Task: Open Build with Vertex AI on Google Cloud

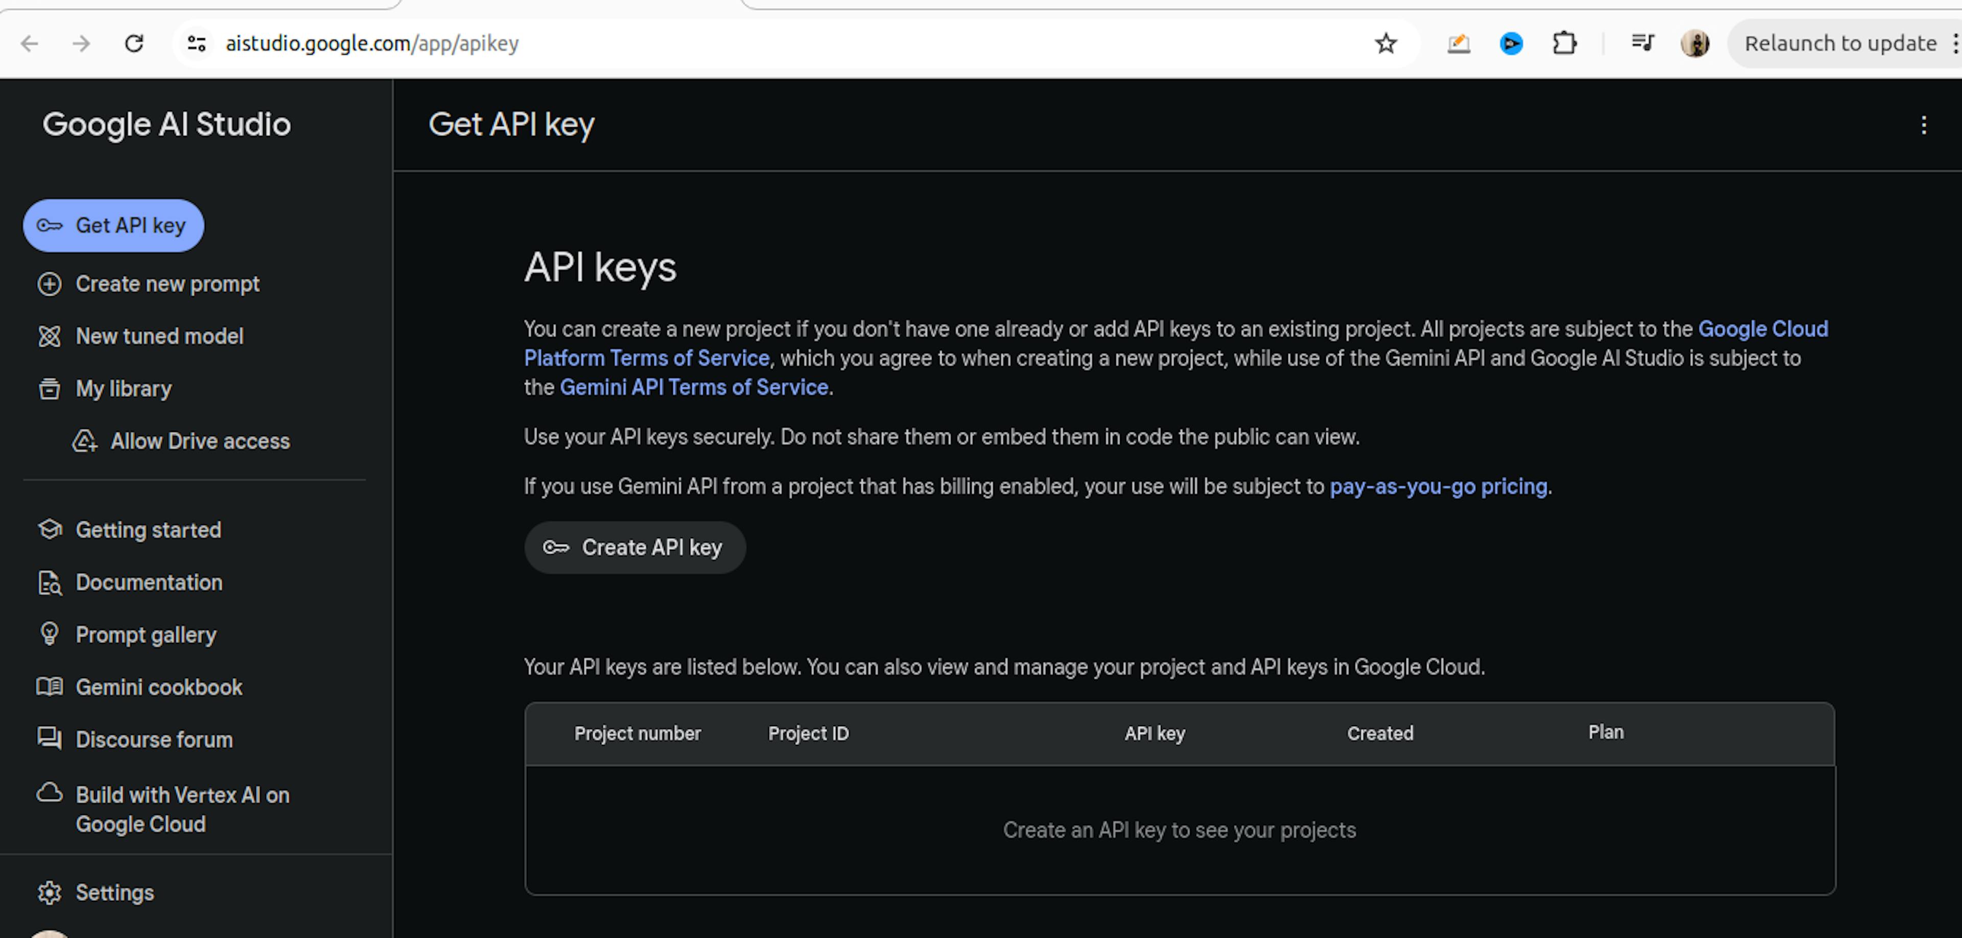Action: [x=163, y=809]
